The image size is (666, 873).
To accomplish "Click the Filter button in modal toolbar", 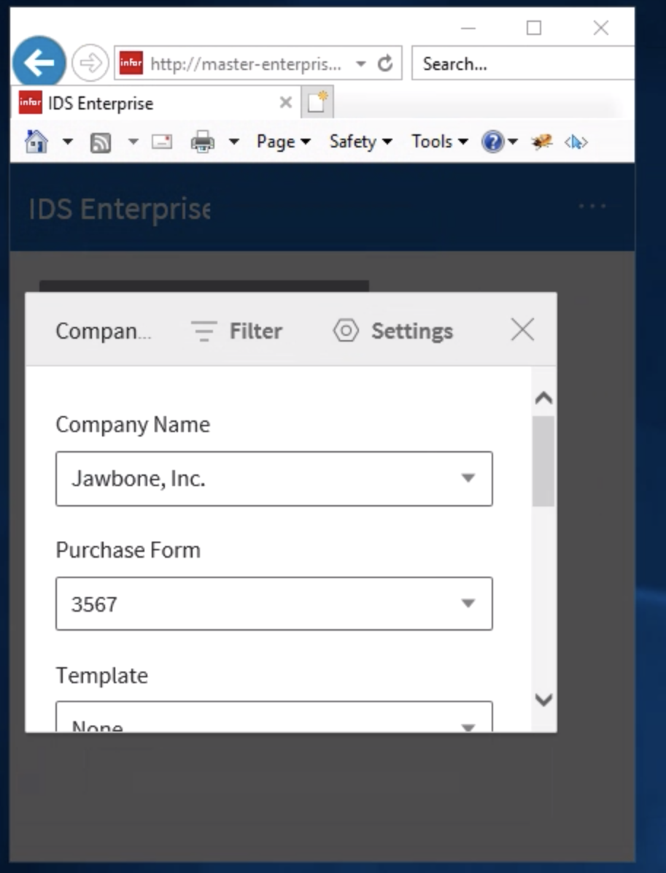I will click(236, 331).
